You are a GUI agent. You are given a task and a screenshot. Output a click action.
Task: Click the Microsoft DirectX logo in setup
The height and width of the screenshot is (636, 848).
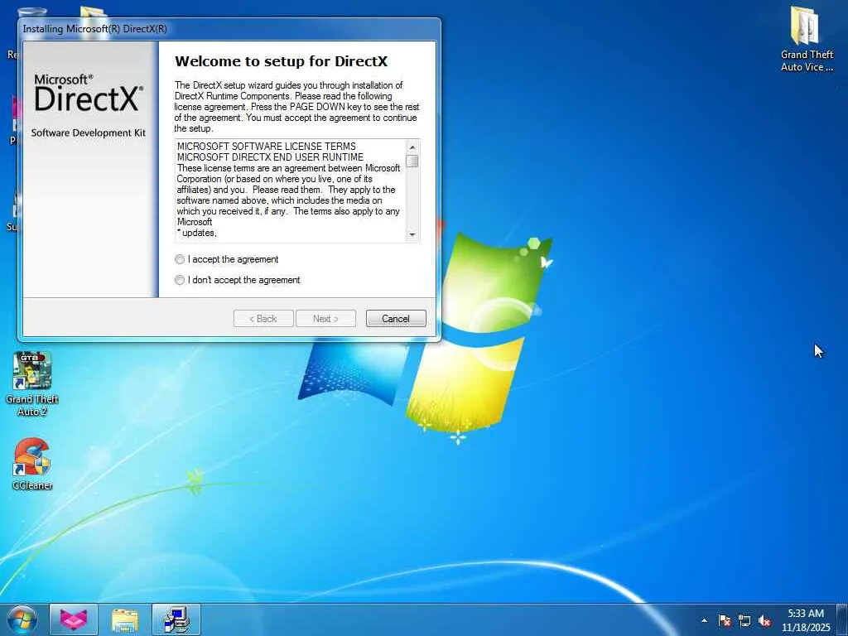(x=89, y=93)
